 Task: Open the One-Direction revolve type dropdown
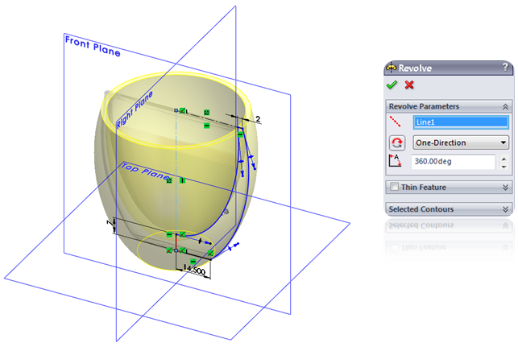461,143
